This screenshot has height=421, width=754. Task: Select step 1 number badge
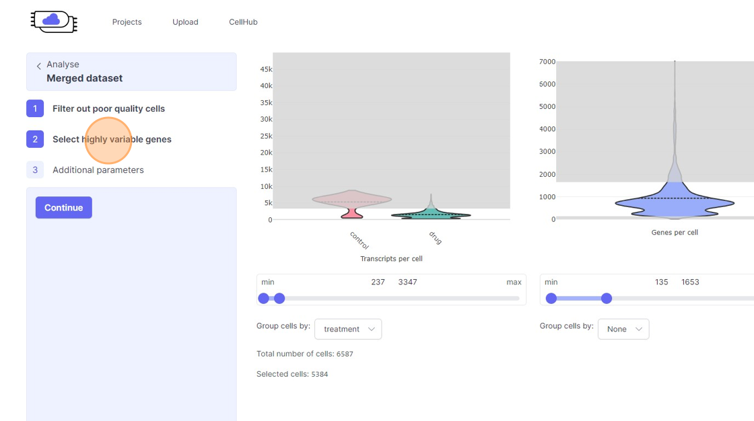click(x=35, y=108)
